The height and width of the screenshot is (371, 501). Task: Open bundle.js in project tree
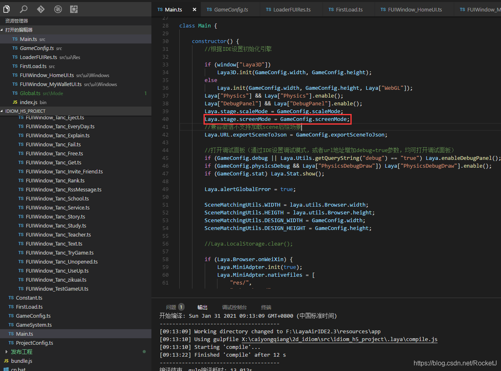(x=75, y=361)
